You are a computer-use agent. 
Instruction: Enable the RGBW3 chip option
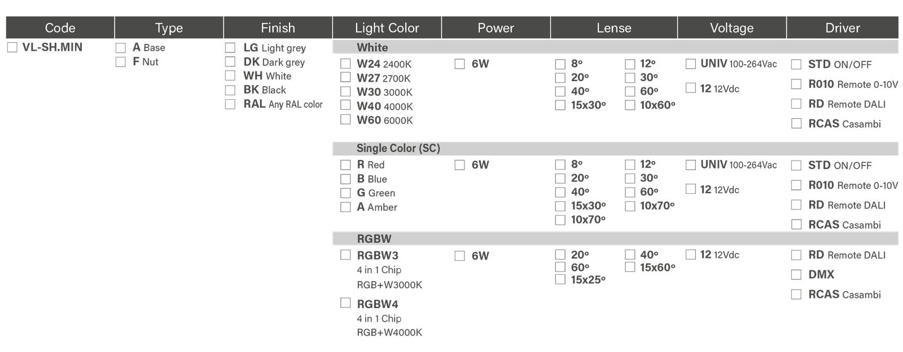tap(345, 255)
